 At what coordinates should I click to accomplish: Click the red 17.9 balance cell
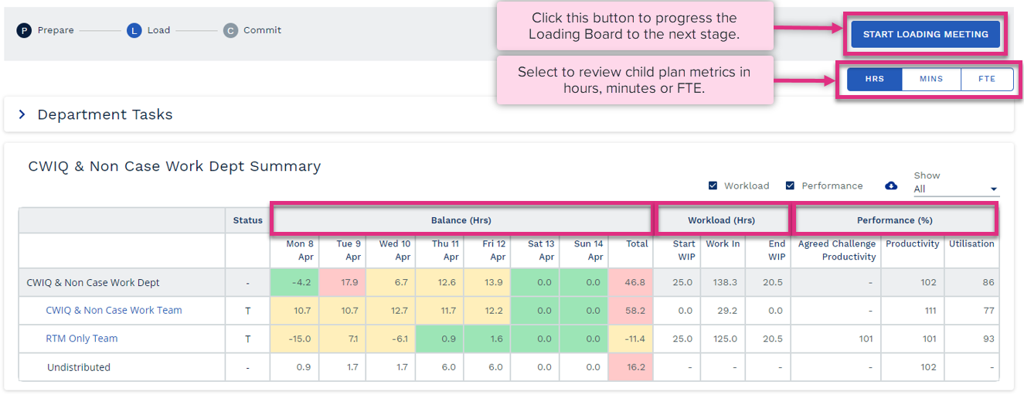point(342,282)
